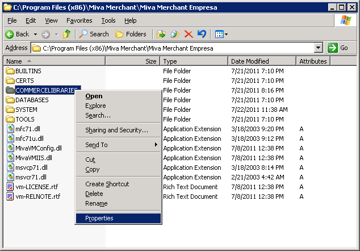Select the BUILTINS folder icon

(10, 71)
